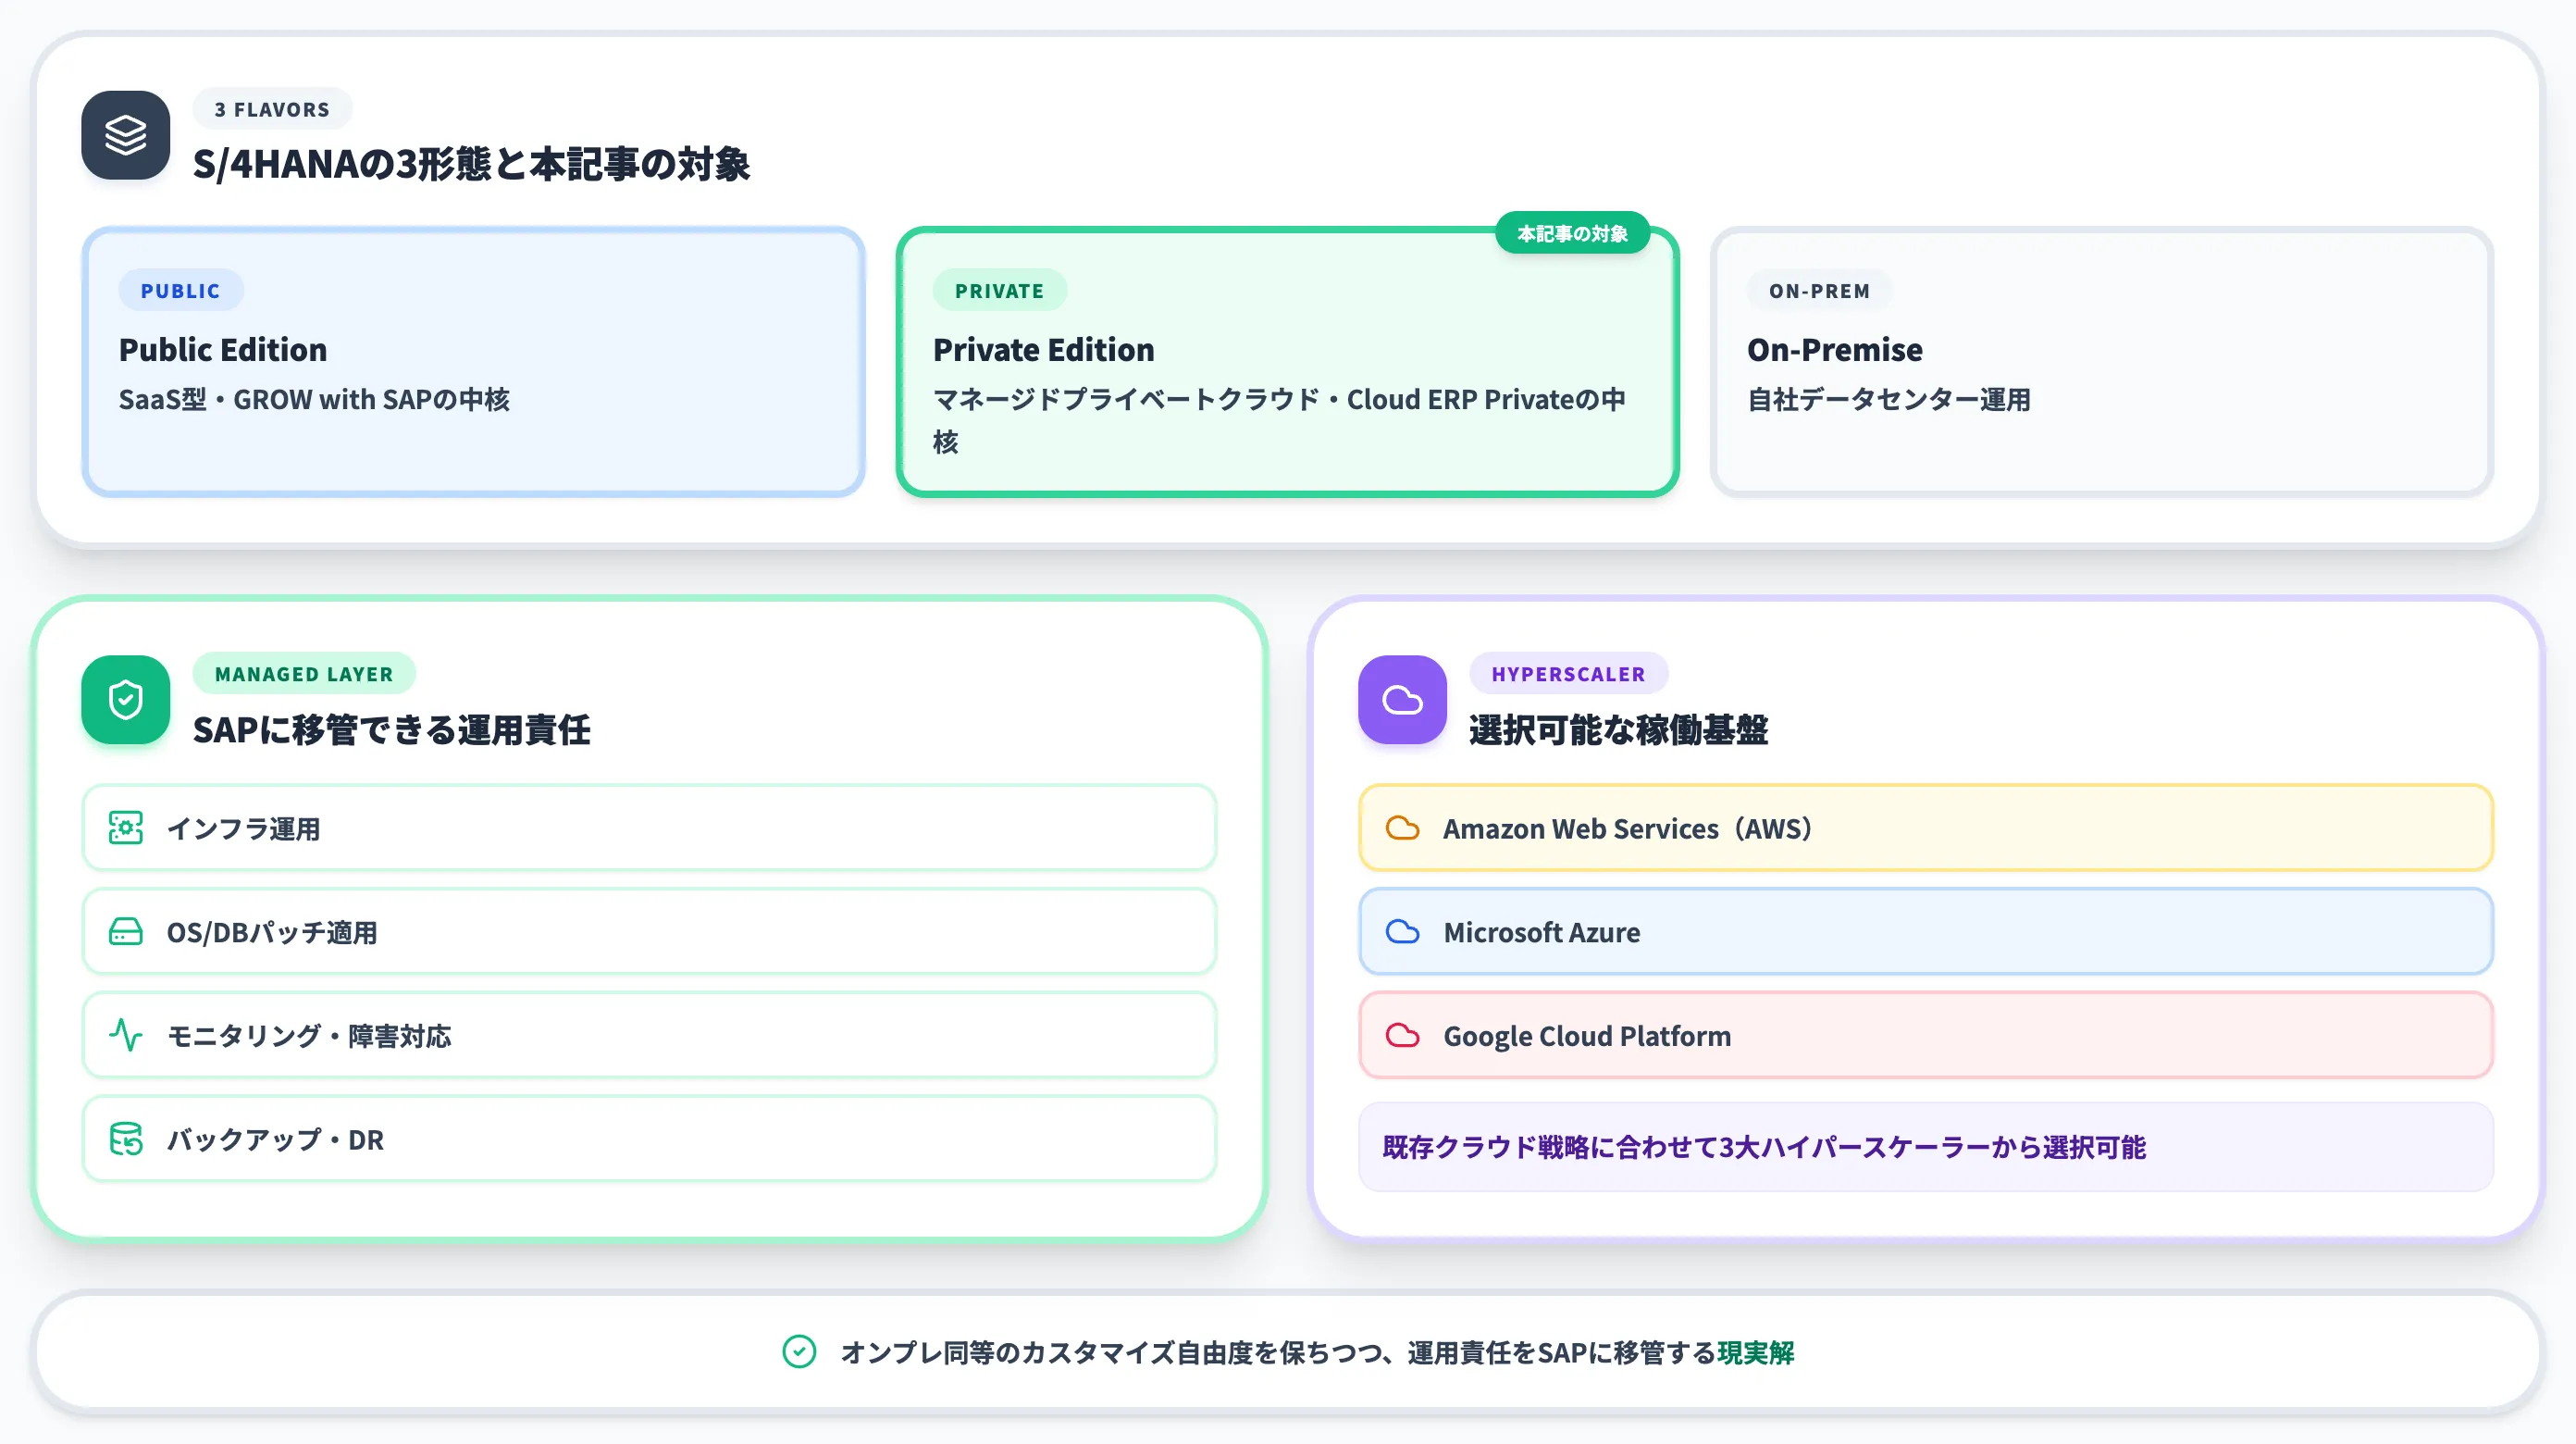Image resolution: width=2576 pixels, height=1444 pixels.
Task: Click the 本記事の対象 green tag
Action: 1572,233
